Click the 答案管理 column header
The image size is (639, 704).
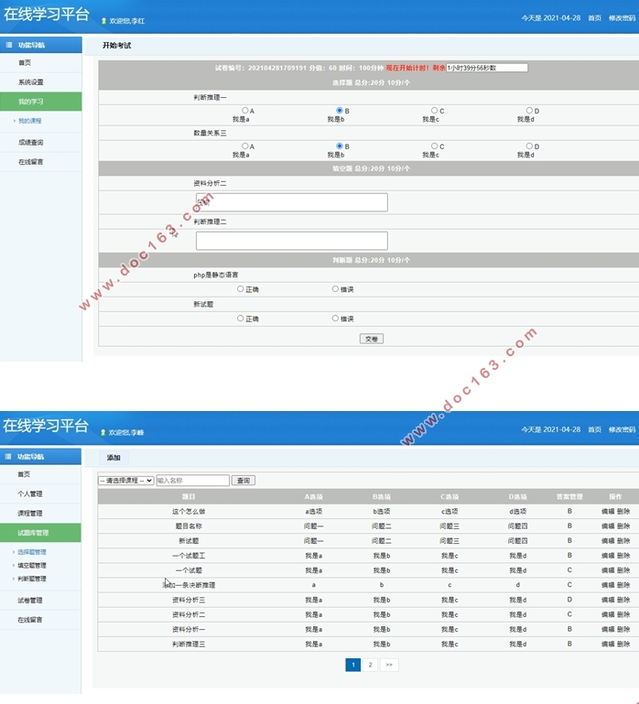(x=569, y=496)
